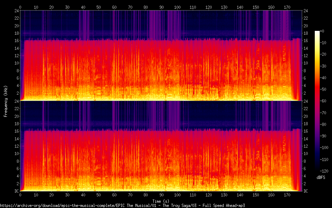Click the 90 tick on the bottom time axis
Screen dimensions: 332x208
pos(161,195)
